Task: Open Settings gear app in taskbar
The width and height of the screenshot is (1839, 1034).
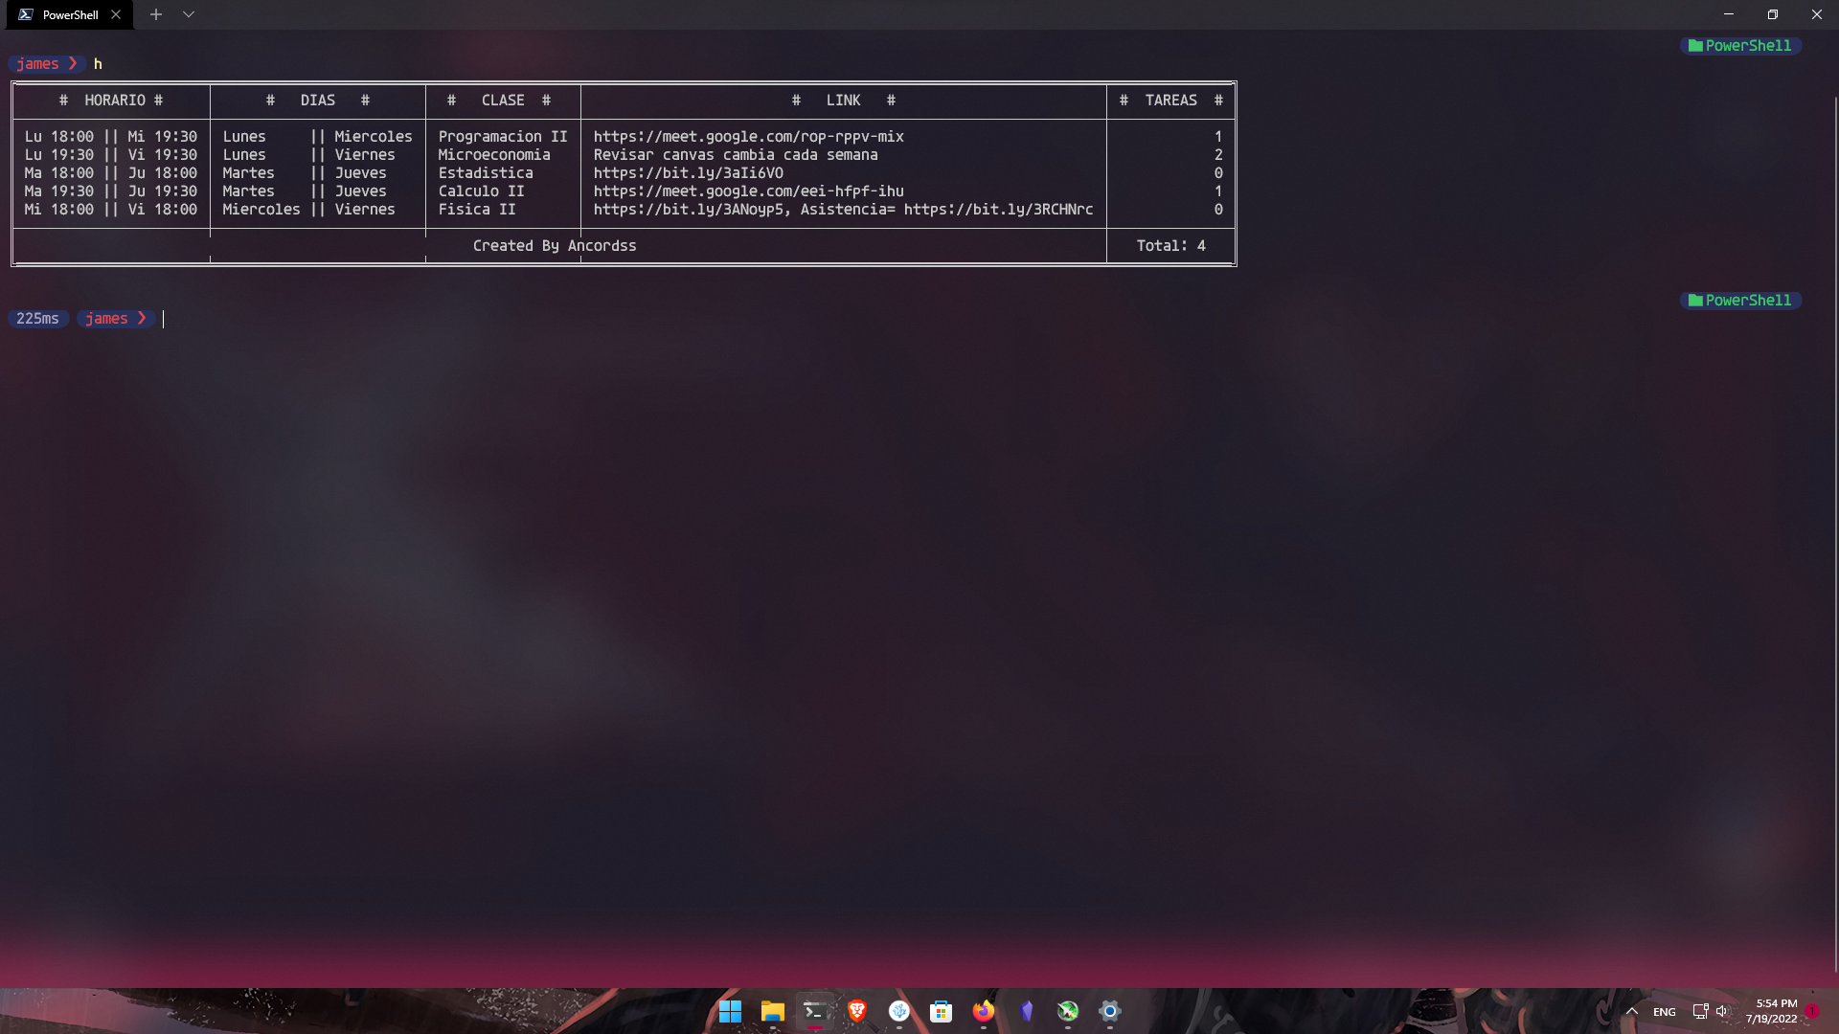Action: tap(1109, 1011)
